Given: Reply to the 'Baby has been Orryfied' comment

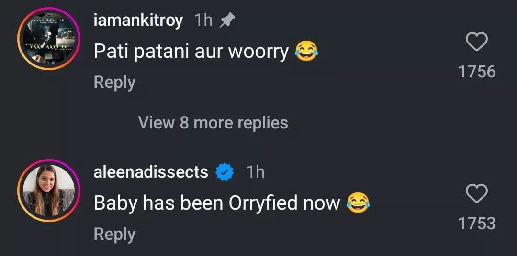Looking at the screenshot, I should coord(114,234).
